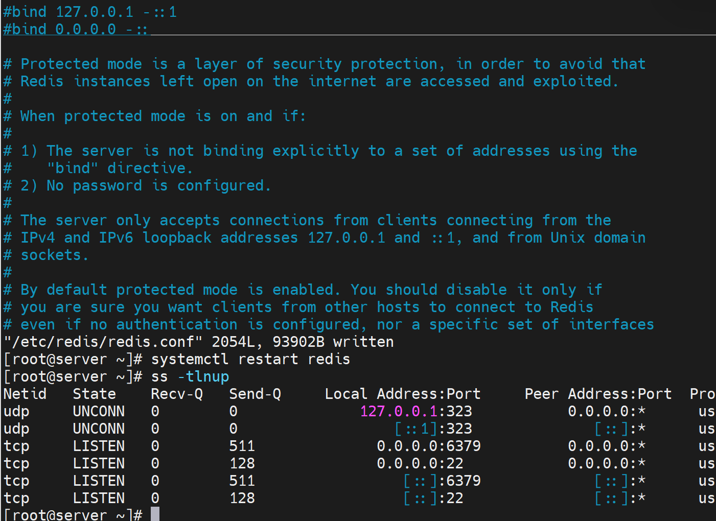Image resolution: width=716 pixels, height=521 pixels.
Task: Click the 'No password is configured.' comment line
Action: pyautogui.click(x=158, y=185)
